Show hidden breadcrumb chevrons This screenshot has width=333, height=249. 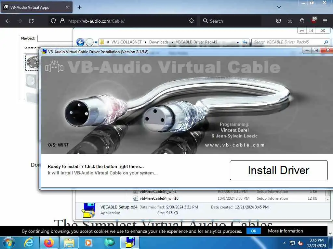tap(108, 42)
